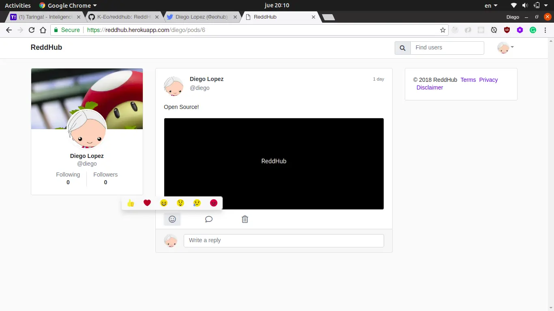
Task: Open the Terms link
Action: pos(468,80)
